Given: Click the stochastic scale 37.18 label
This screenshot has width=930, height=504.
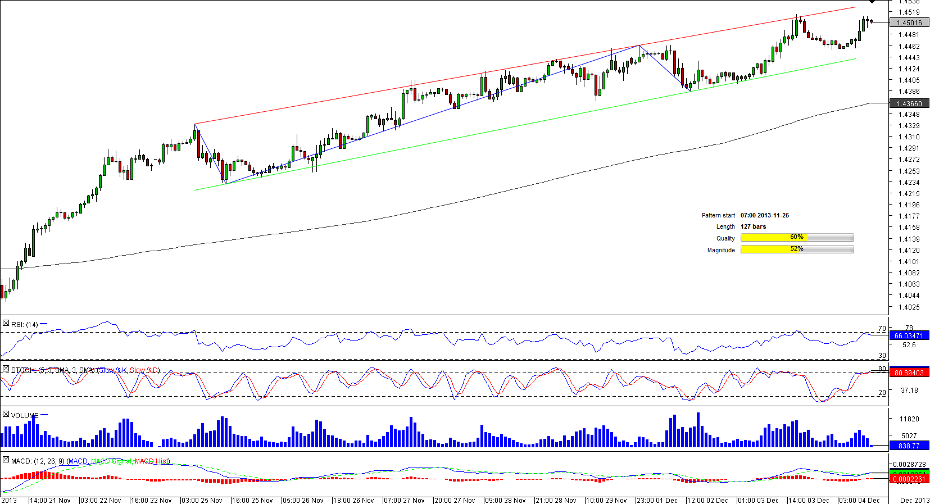Looking at the screenshot, I should (909, 391).
